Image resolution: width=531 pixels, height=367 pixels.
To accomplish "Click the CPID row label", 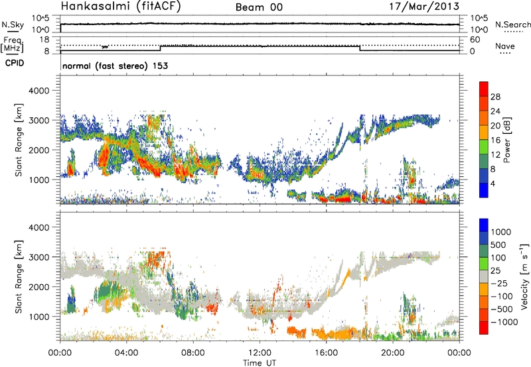I will 15,63.
